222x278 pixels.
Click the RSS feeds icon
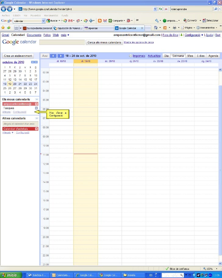tap(165, 28)
